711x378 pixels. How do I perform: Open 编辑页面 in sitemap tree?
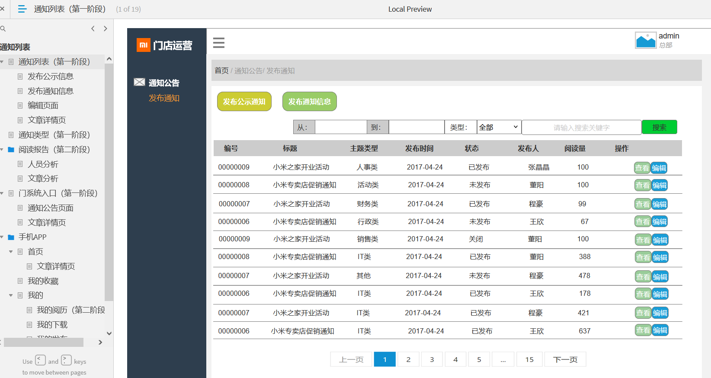pos(43,106)
